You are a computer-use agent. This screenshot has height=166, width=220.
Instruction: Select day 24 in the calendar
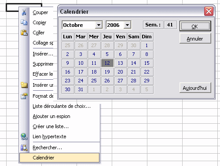[81, 81]
